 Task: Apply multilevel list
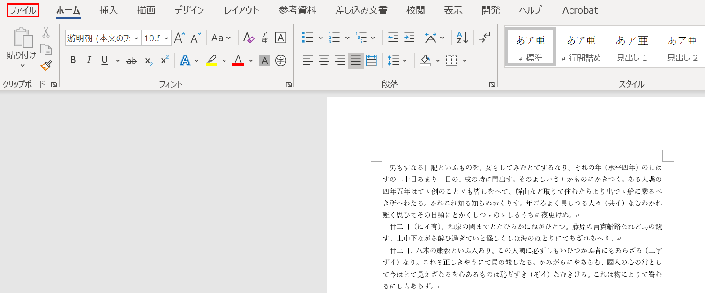pos(361,38)
